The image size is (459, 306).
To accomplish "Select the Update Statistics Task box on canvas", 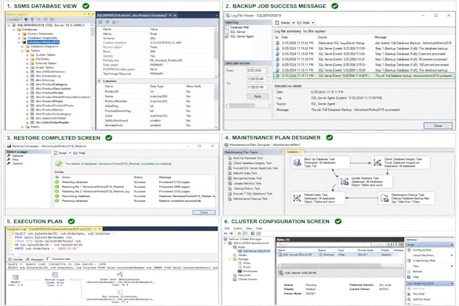I will 365,182.
